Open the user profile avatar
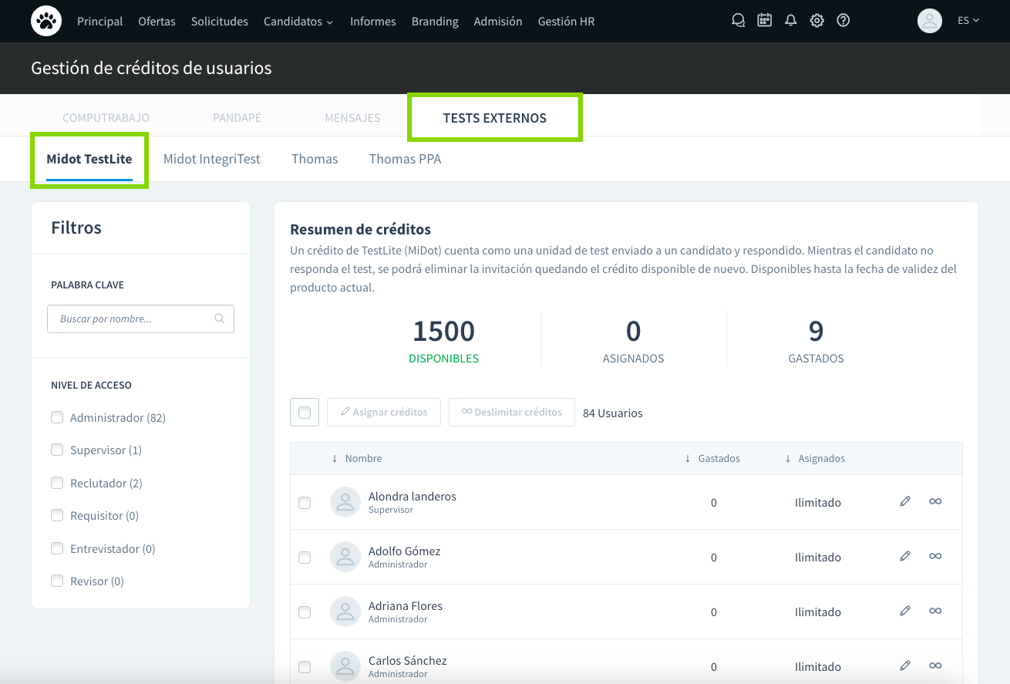 tap(929, 21)
